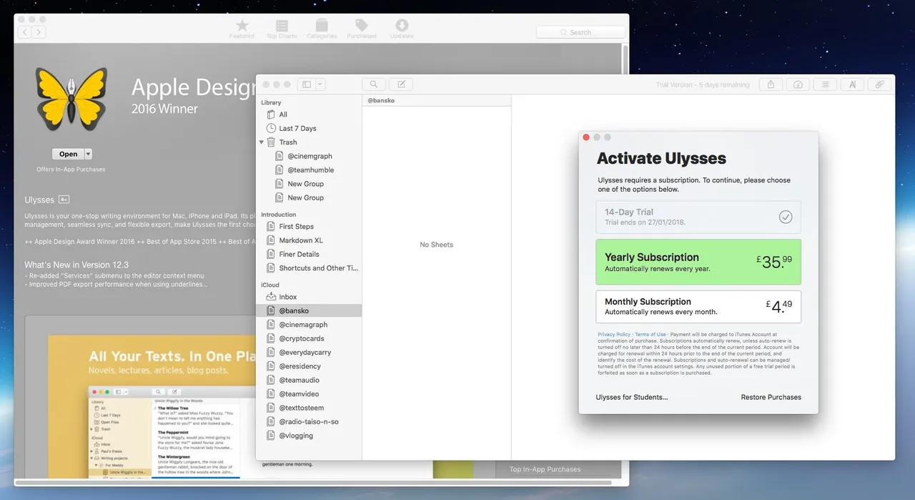Open the Privacy Policy link
Image resolution: width=915 pixels, height=500 pixels.
614,335
